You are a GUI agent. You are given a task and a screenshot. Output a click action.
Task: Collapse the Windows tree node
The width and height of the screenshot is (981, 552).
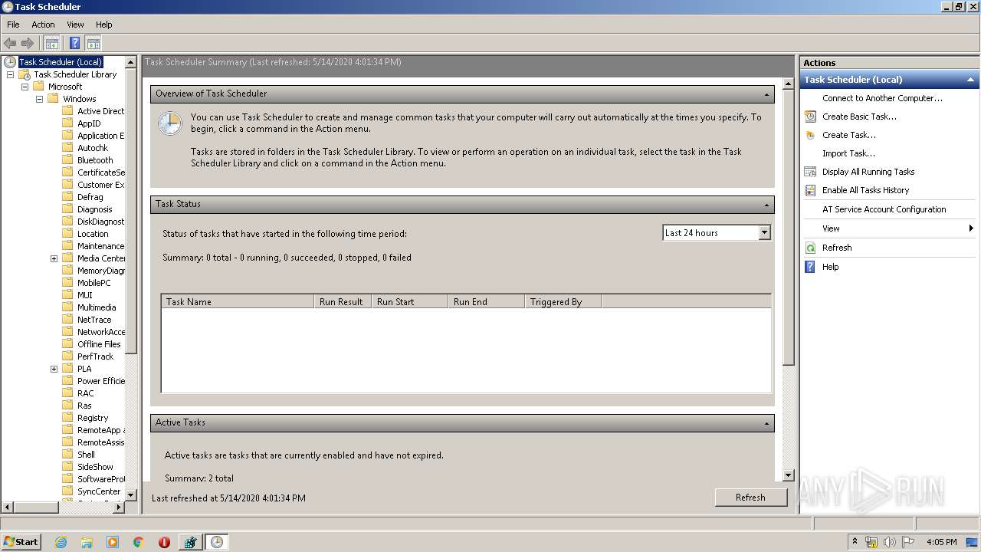tap(39, 99)
